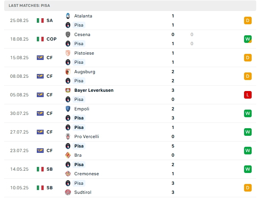The image size is (260, 198).
Task: Click the Cremonese club crest icon
Action: (68, 174)
